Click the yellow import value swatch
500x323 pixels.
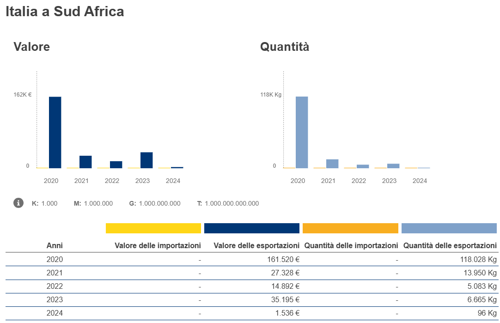[153, 228]
